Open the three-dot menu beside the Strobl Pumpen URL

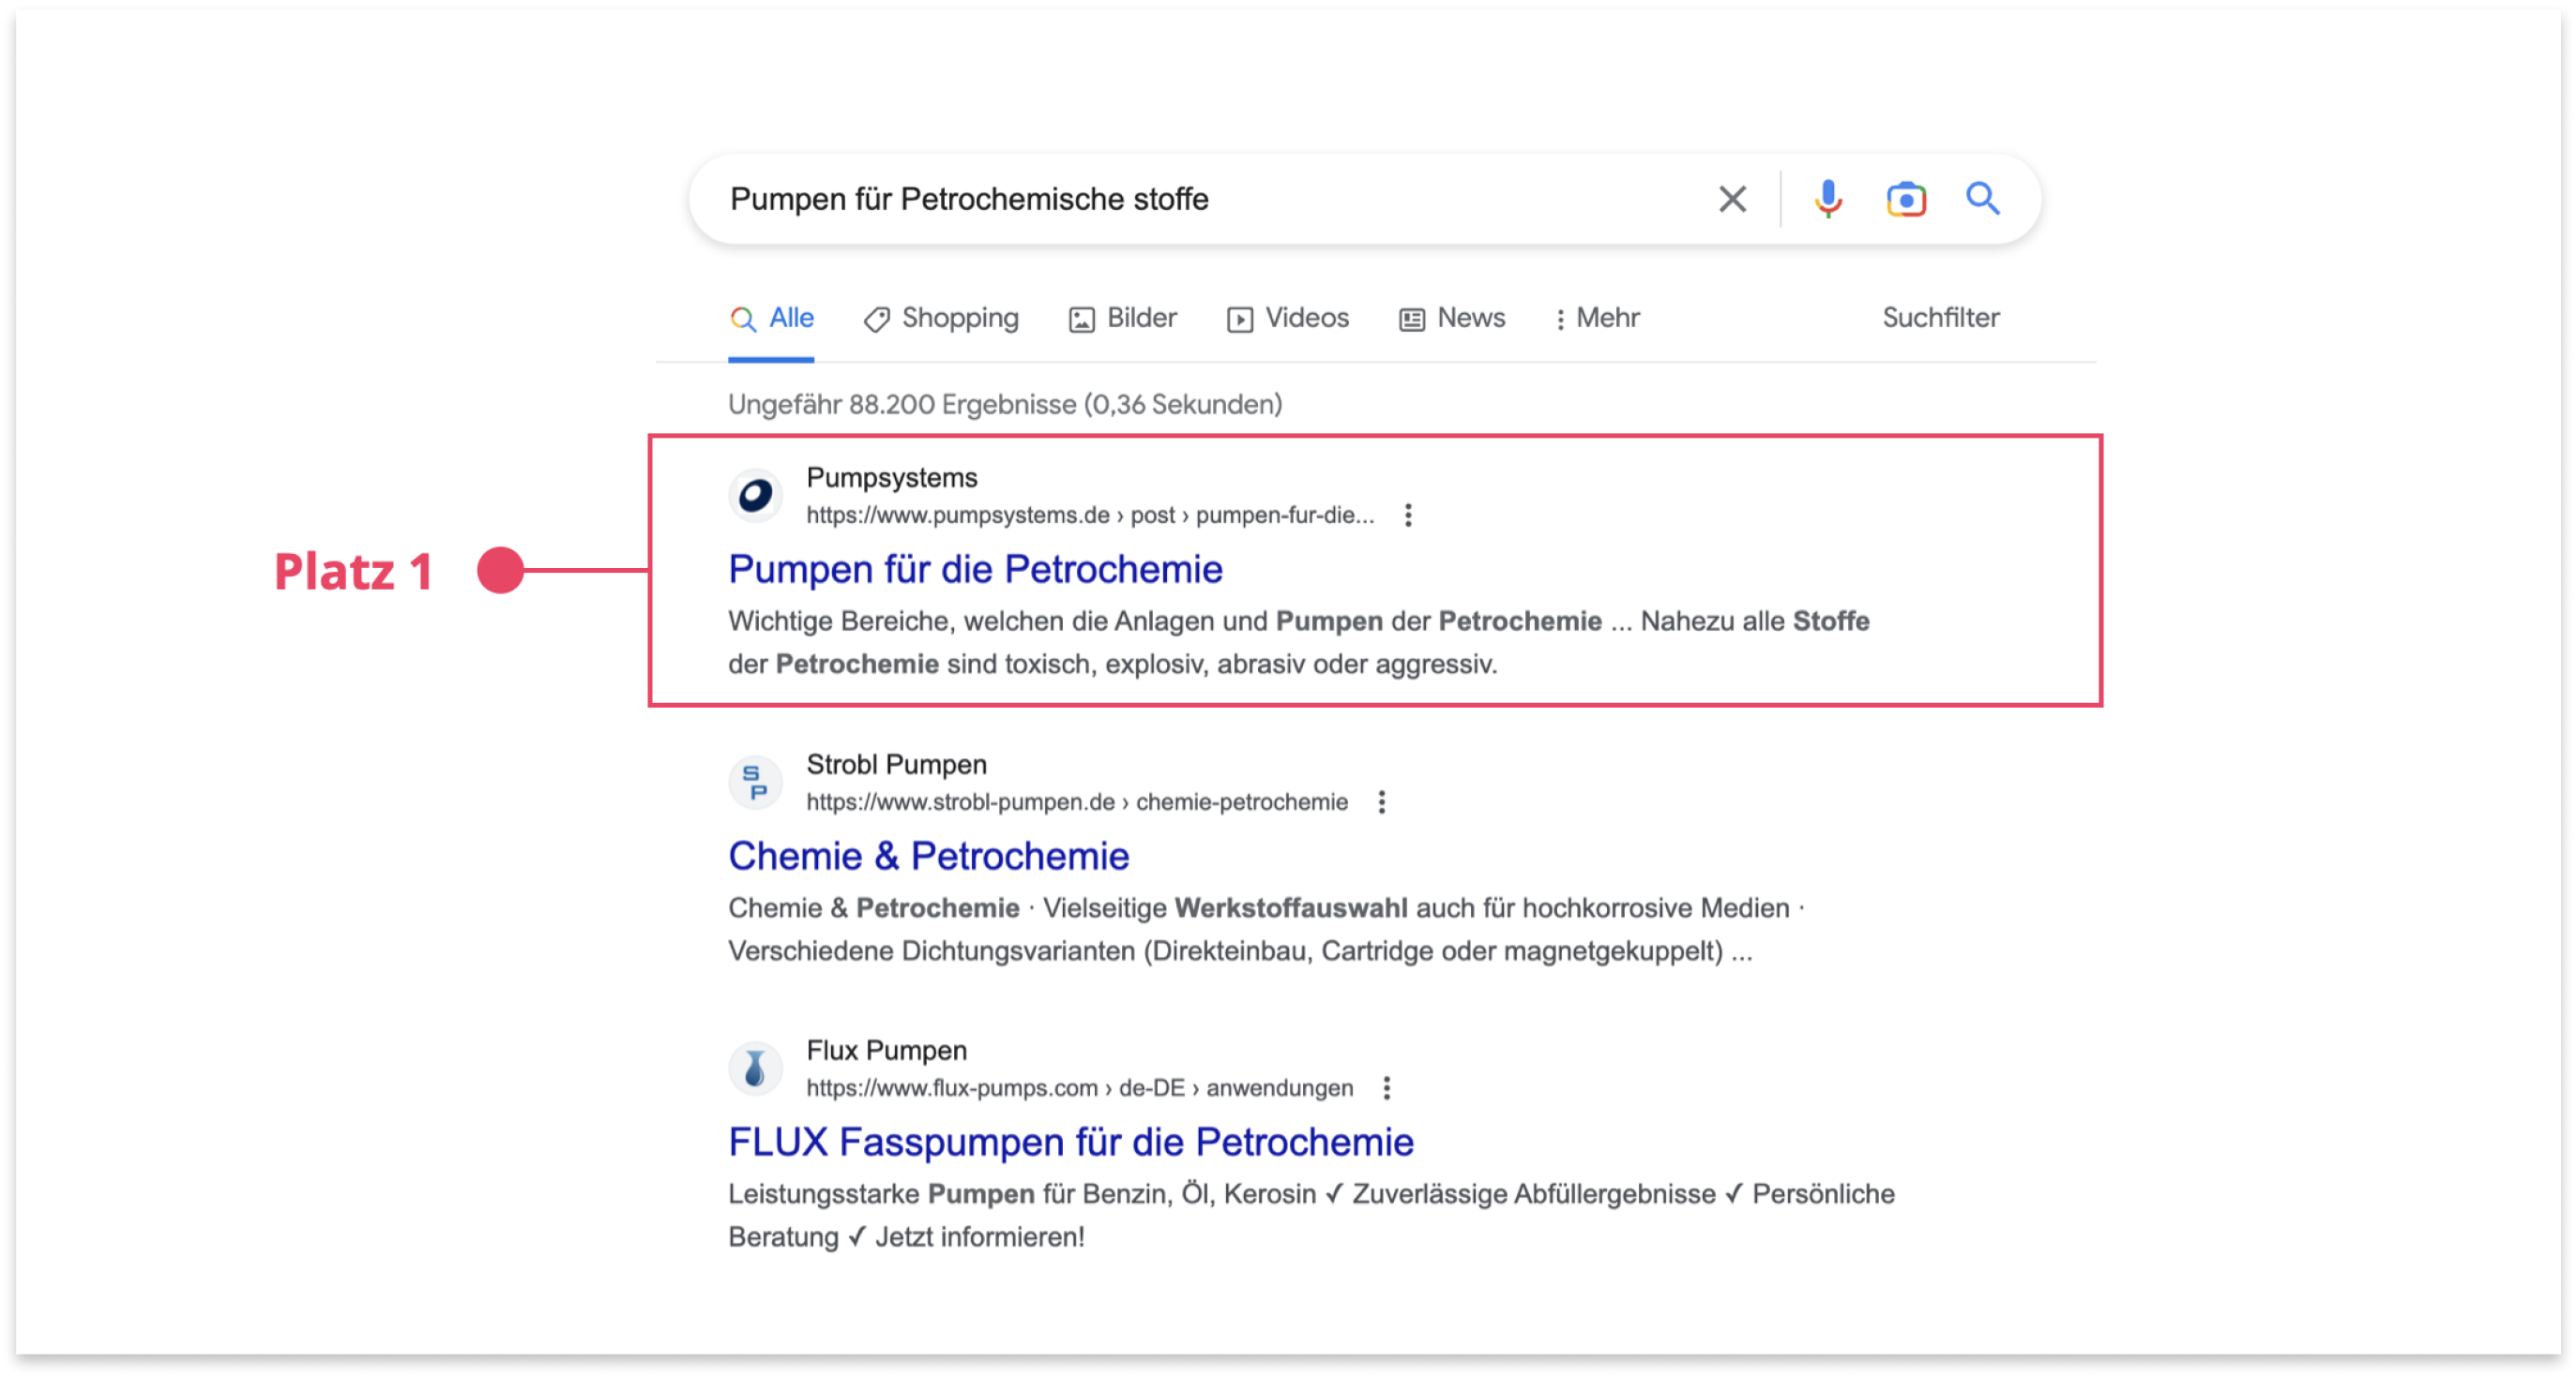1381,801
